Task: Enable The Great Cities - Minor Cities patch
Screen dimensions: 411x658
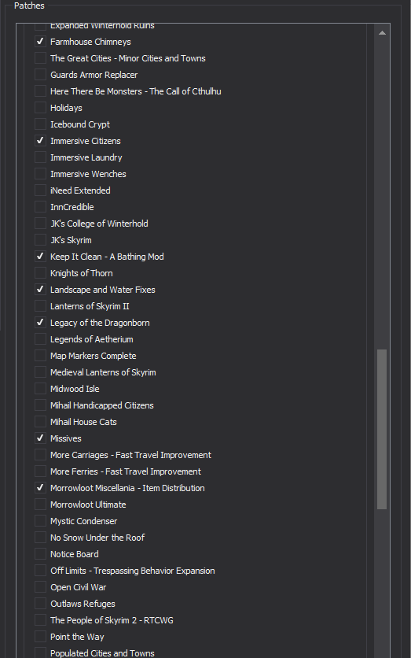Action: pyautogui.click(x=40, y=58)
